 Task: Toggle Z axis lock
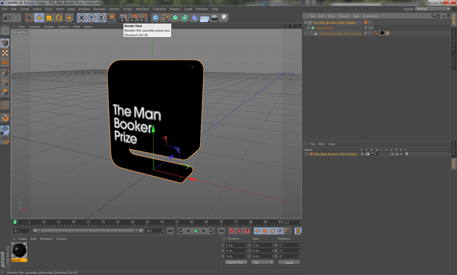[x=101, y=18]
